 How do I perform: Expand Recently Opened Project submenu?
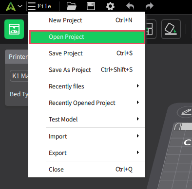point(87,103)
